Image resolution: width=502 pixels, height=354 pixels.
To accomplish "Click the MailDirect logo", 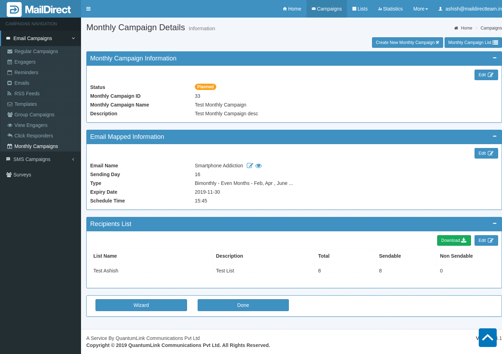I will pos(39,9).
